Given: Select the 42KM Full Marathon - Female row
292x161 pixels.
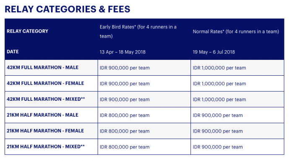Looking at the screenshot, I should (x=144, y=83).
